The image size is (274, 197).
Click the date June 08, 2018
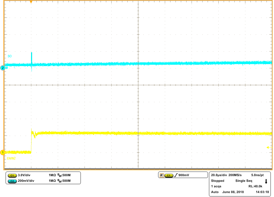[x=233, y=192]
